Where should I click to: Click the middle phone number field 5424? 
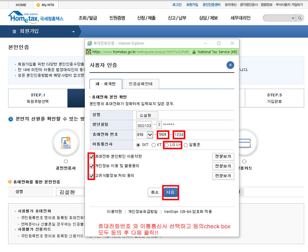[163, 135]
